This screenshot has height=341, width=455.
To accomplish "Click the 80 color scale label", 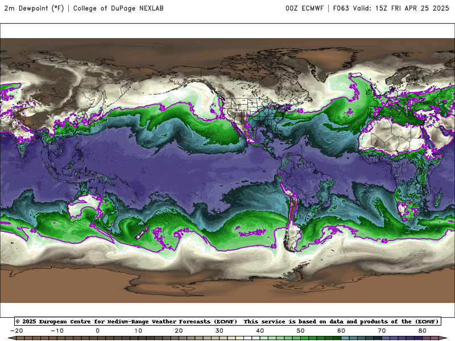I will click(x=423, y=331).
